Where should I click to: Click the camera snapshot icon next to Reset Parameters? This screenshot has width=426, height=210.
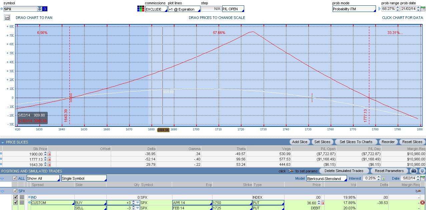point(414,171)
